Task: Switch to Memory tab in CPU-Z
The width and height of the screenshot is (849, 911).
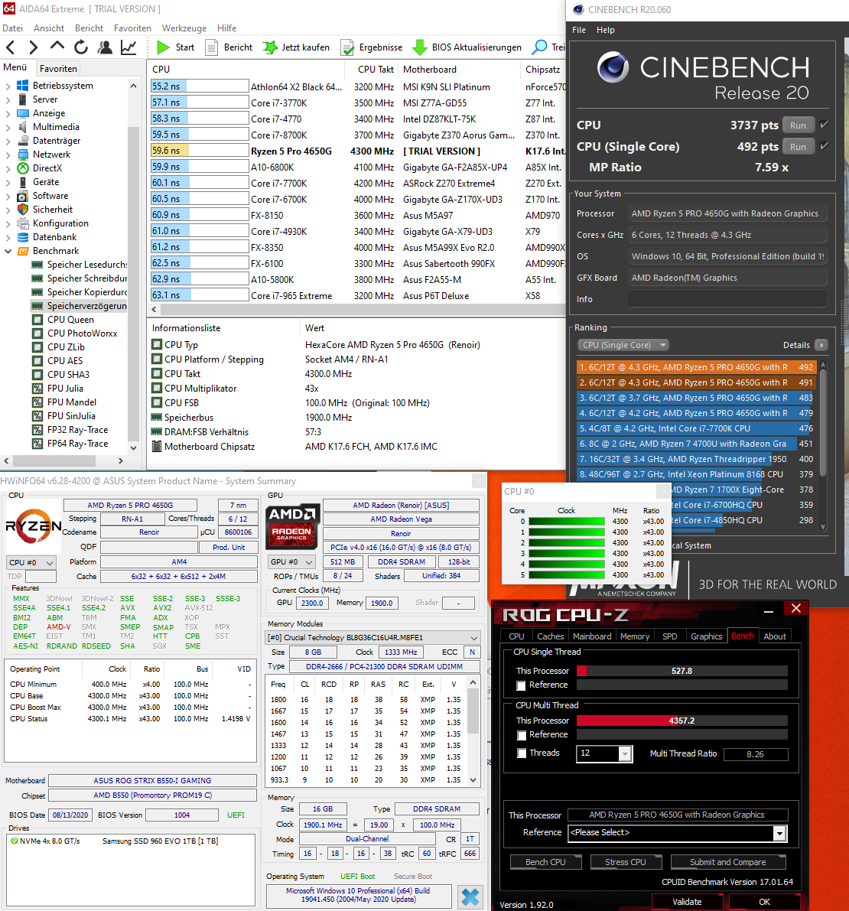Action: click(635, 636)
